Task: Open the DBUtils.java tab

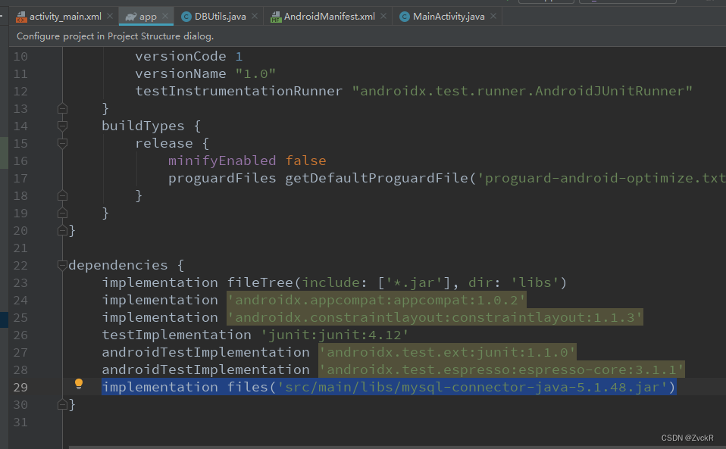Action: [218, 17]
